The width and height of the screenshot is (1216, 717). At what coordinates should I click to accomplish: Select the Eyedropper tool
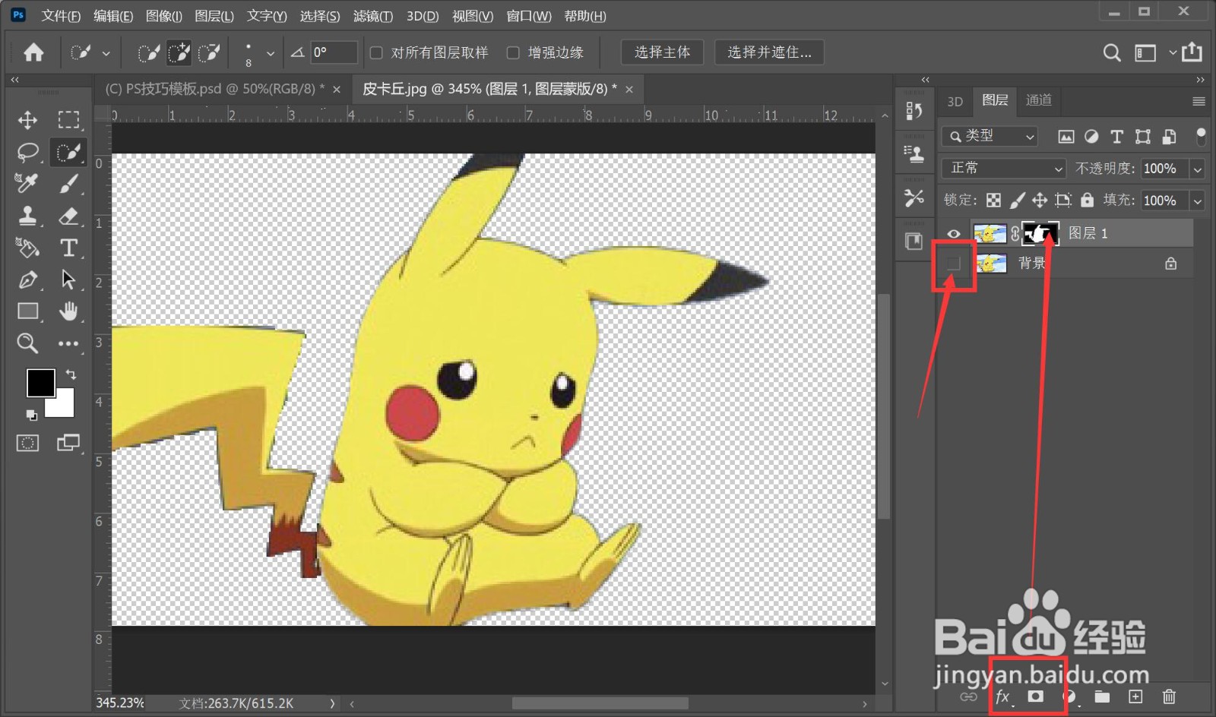tap(27, 183)
